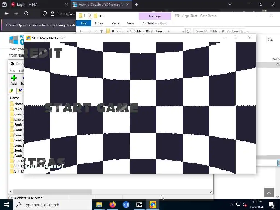Click the taskbar search box
This screenshot has height=210, width=280.
[x=52, y=205]
